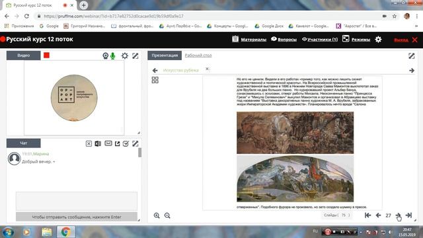
Task: Click the upper Vrubel painting on slide
Action: pyautogui.click(x=295, y=133)
